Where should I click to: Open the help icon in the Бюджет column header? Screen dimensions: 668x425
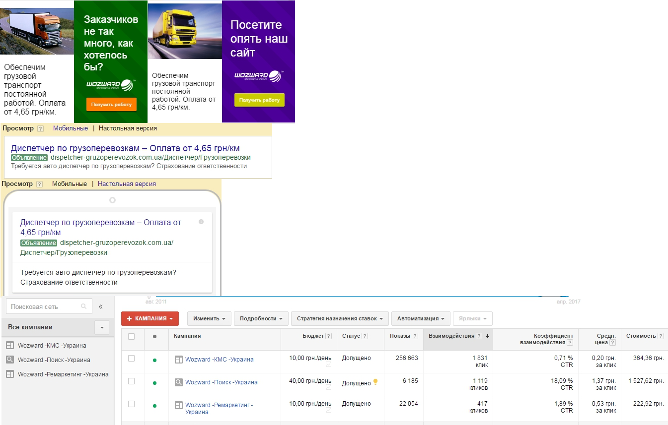(x=328, y=336)
